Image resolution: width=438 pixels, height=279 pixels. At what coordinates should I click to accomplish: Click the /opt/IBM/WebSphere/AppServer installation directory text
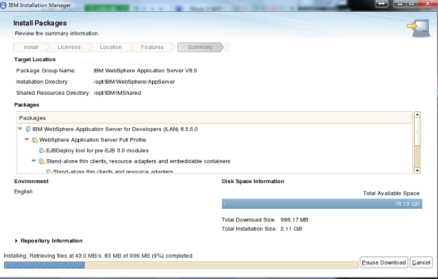tap(134, 82)
